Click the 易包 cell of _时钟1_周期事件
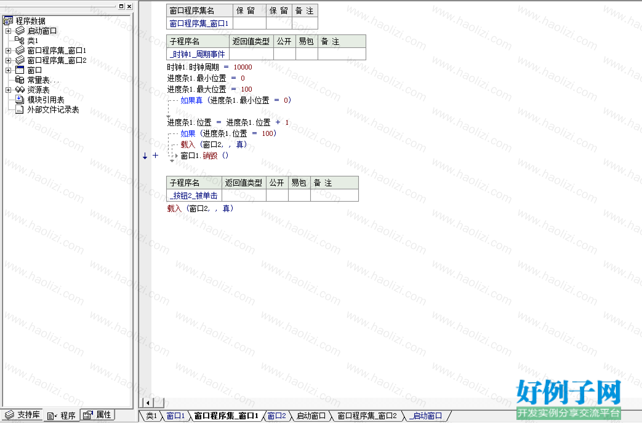Screen dimensions: 642x423 tap(307, 54)
